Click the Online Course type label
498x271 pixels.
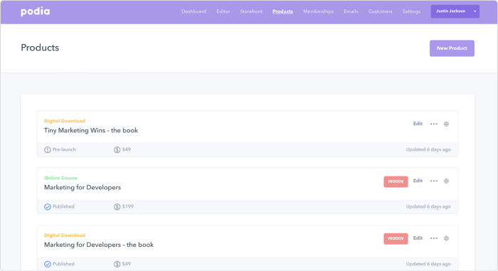60,178
